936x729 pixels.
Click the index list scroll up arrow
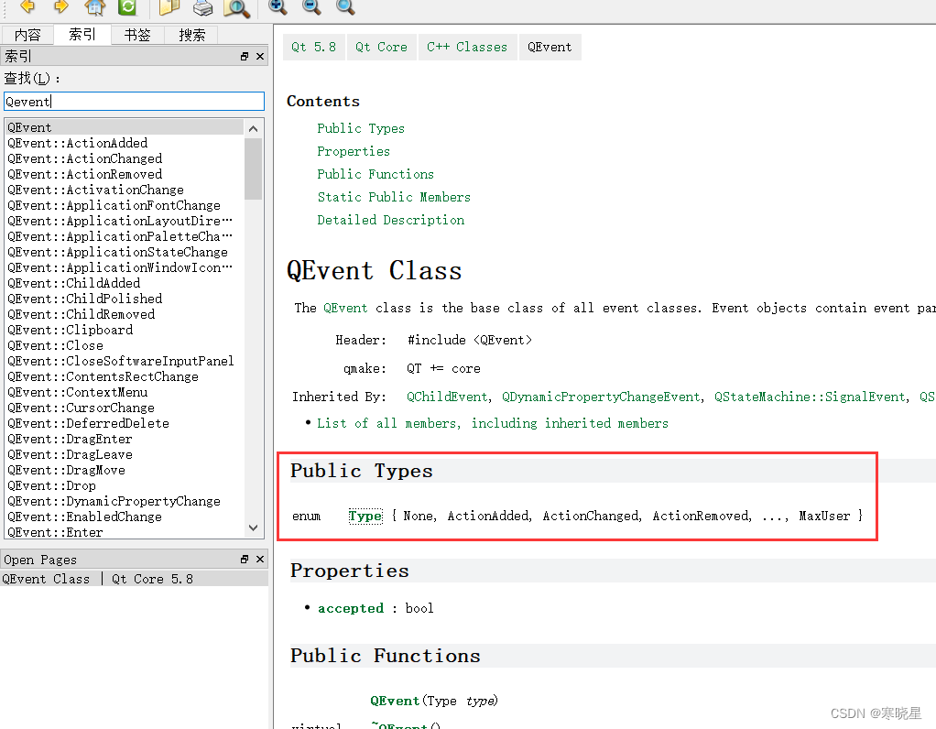click(253, 128)
